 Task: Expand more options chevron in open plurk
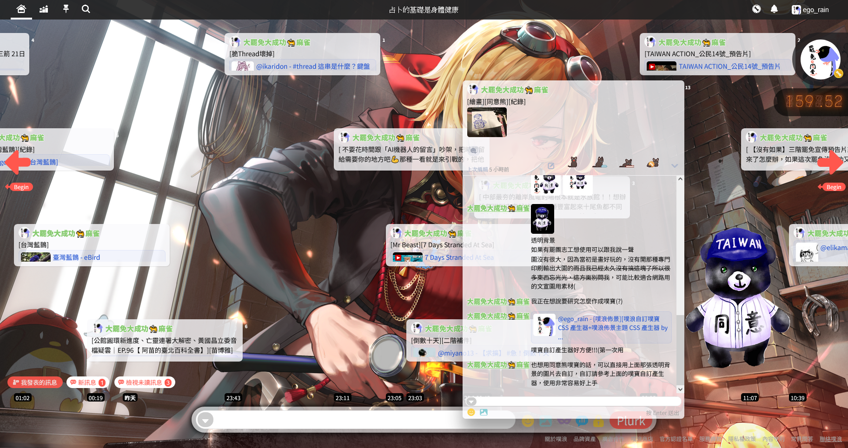pyautogui.click(x=675, y=166)
